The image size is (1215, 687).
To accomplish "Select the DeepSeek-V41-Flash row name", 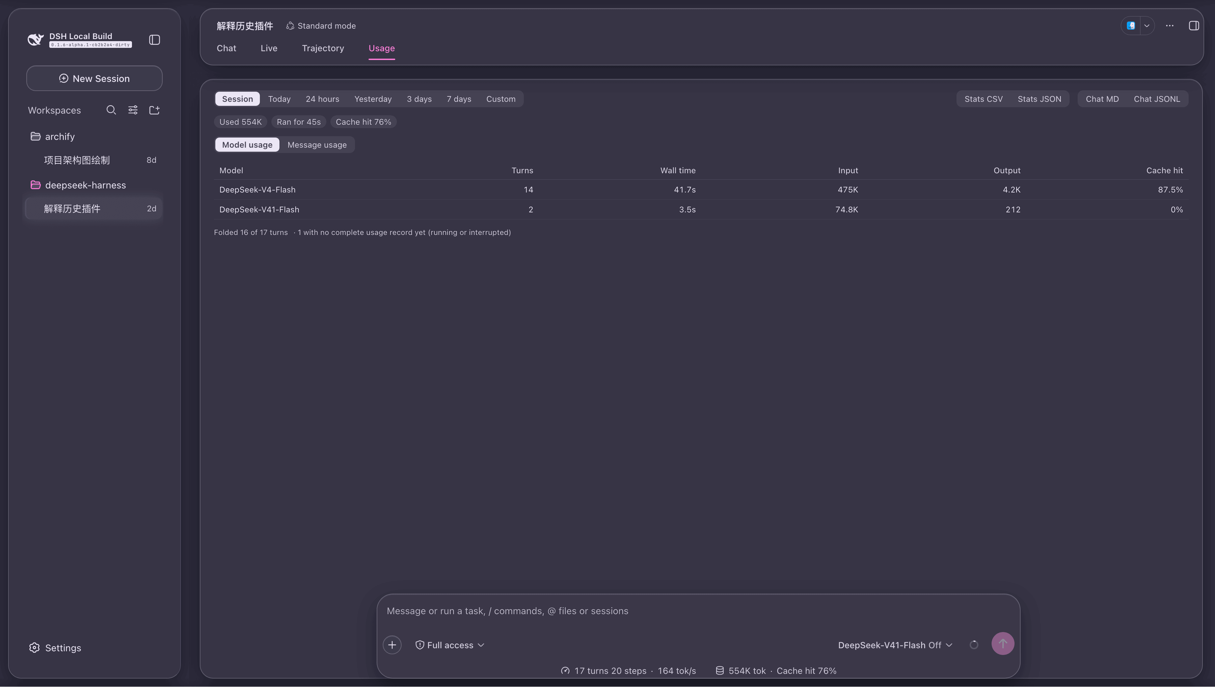I will click(259, 209).
